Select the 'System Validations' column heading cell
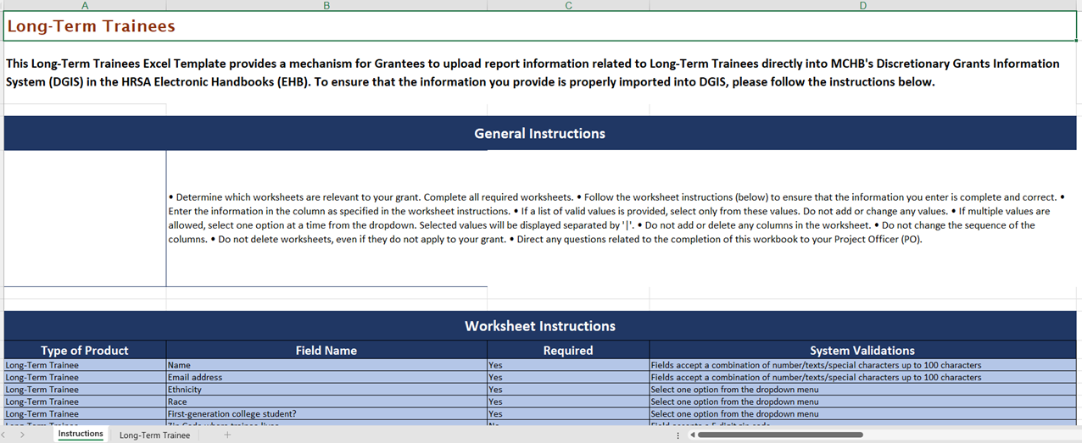The width and height of the screenshot is (1082, 443). click(863, 350)
